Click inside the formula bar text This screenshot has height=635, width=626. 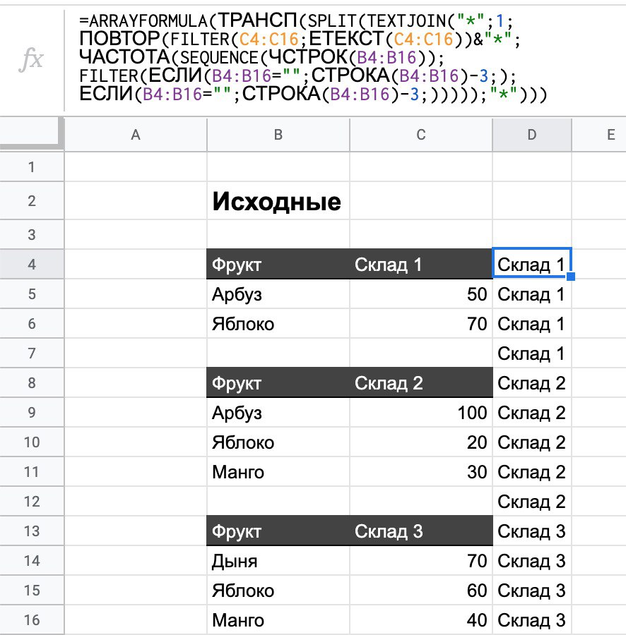pyautogui.click(x=313, y=57)
